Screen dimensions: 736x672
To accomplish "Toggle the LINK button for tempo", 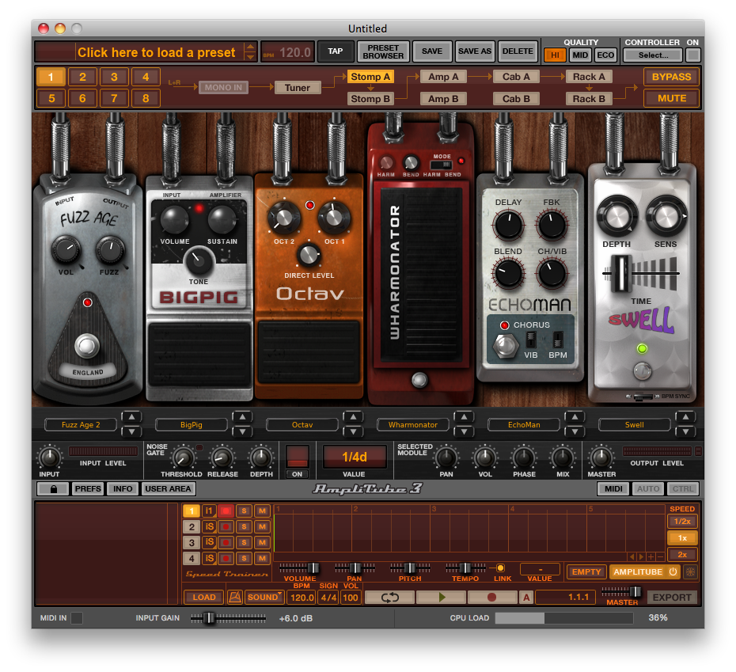I will [x=500, y=568].
